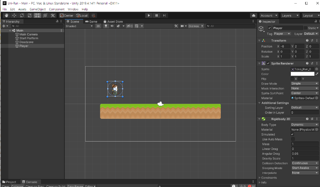Collapse the Transform component
This screenshot has height=187, width=320.
pyautogui.click(x=259, y=41)
